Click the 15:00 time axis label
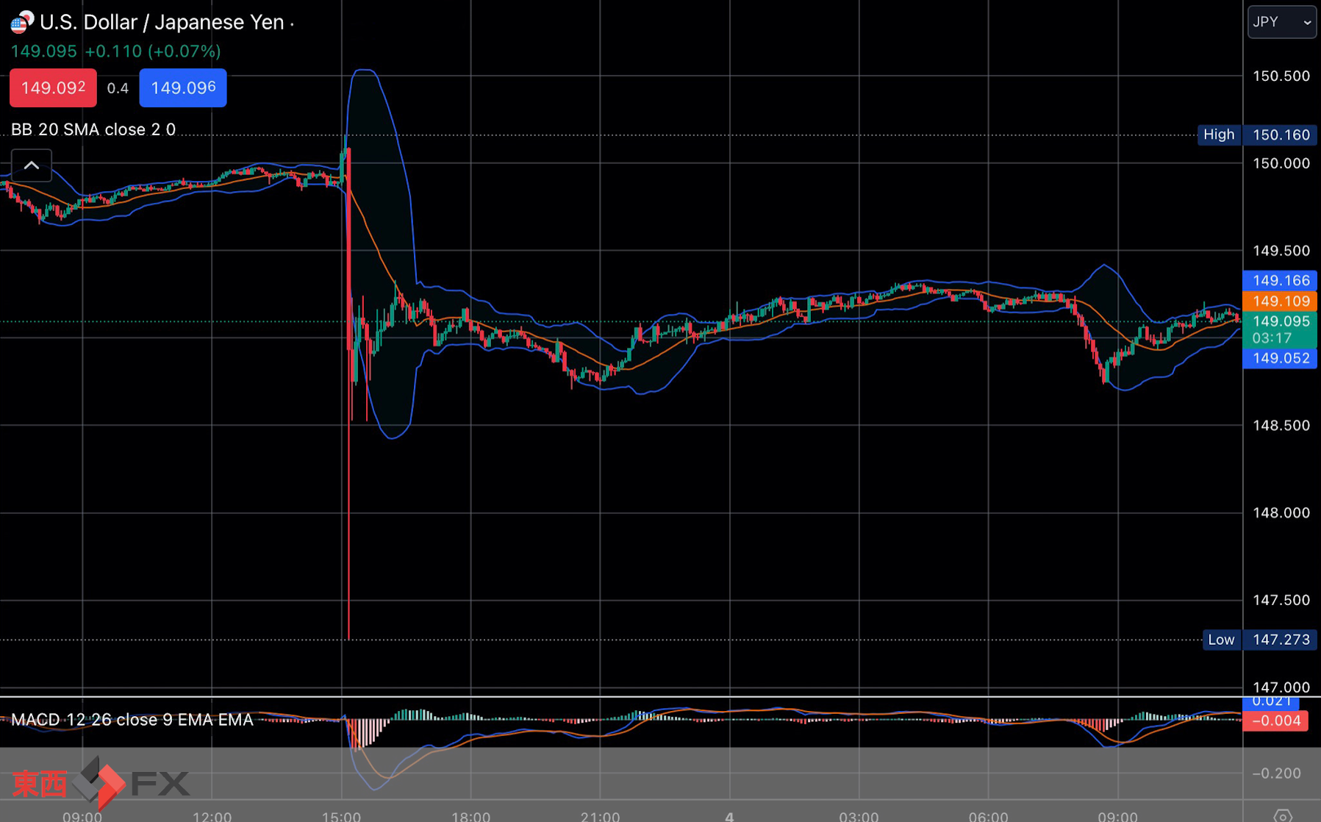 341,816
